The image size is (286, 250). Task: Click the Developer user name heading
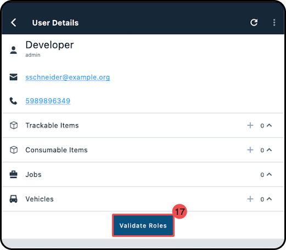coord(49,45)
